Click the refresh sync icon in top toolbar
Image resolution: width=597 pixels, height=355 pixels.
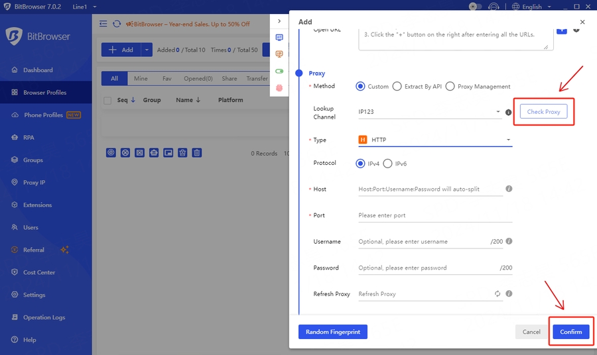pyautogui.click(x=117, y=24)
